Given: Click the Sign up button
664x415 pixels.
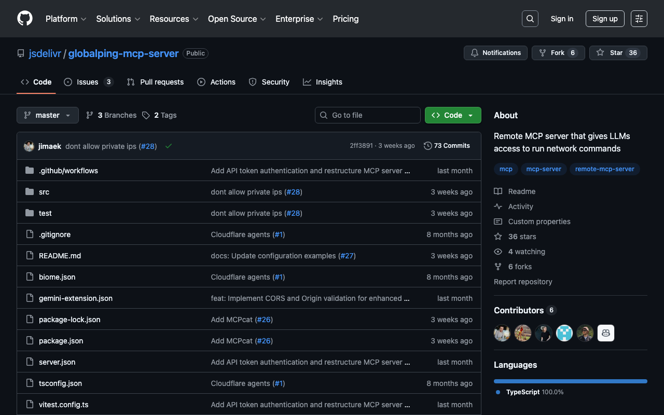Looking at the screenshot, I should coord(605,19).
